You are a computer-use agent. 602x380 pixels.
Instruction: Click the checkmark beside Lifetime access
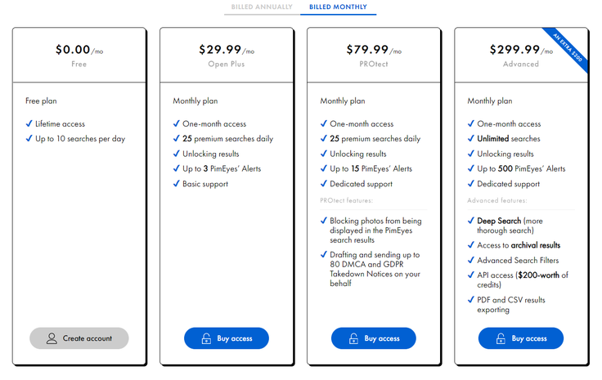pos(29,123)
